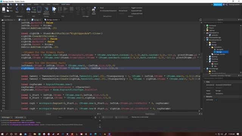Click the Copy button

click(x=10, y=11)
